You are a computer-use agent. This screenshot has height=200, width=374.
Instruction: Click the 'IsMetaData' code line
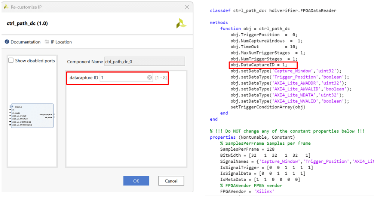tap(260, 179)
